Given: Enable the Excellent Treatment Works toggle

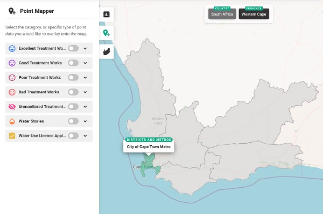Looking at the screenshot, I should click(x=73, y=48).
